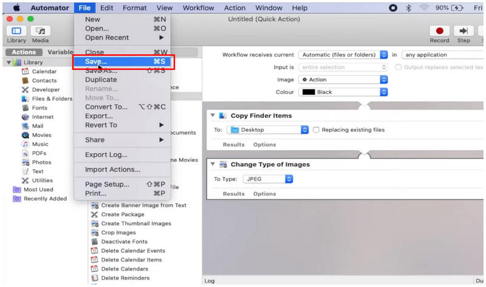Screen dimensions: 486x287
Task: Select Calendar category icon in Library
Action: pyautogui.click(x=25, y=71)
